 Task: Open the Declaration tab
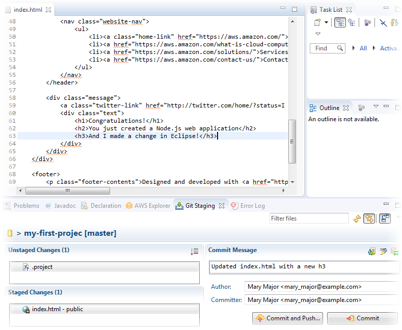101,206
